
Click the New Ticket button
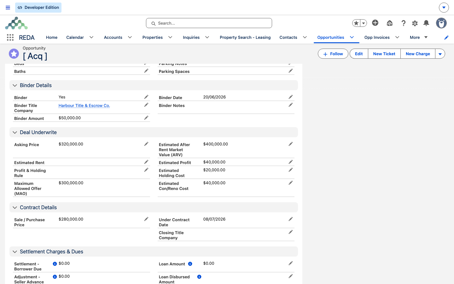coord(384,54)
